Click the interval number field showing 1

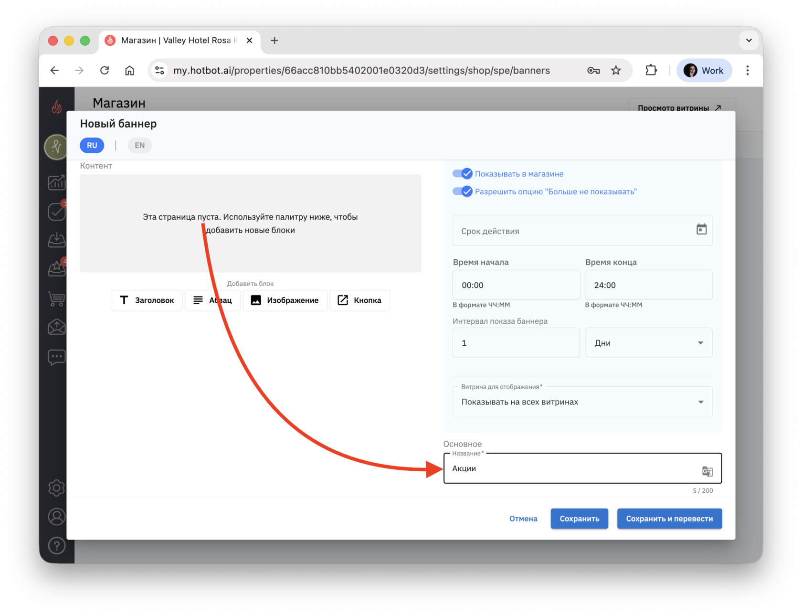516,342
